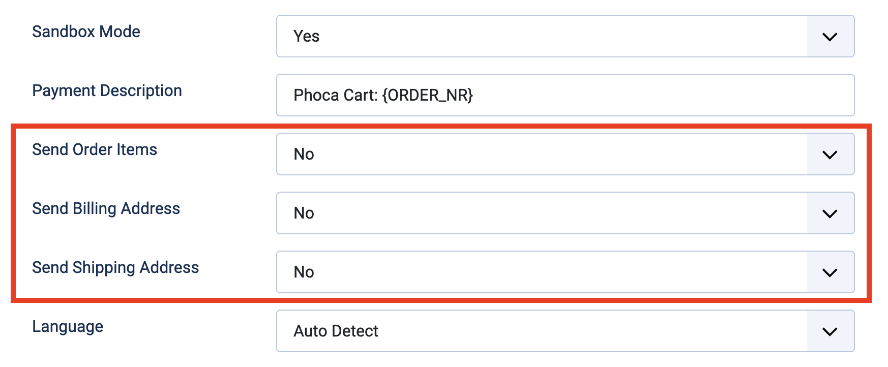This screenshot has width=888, height=367.
Task: Click the Payment Description label
Action: (107, 90)
